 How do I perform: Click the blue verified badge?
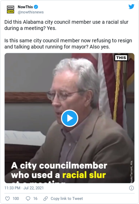coord(36,7)
